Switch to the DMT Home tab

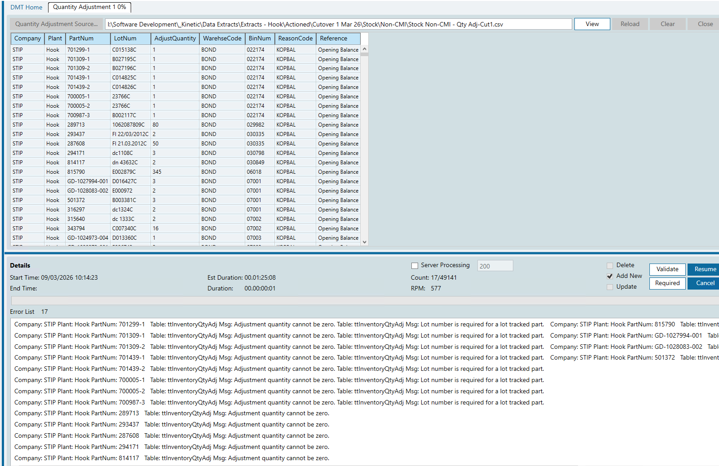[x=26, y=7]
